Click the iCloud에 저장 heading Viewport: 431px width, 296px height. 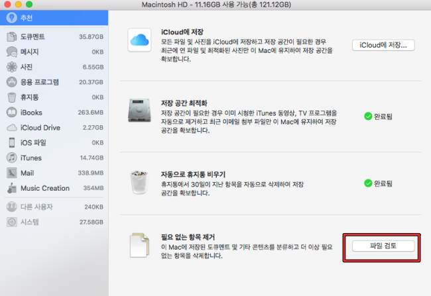pos(182,32)
